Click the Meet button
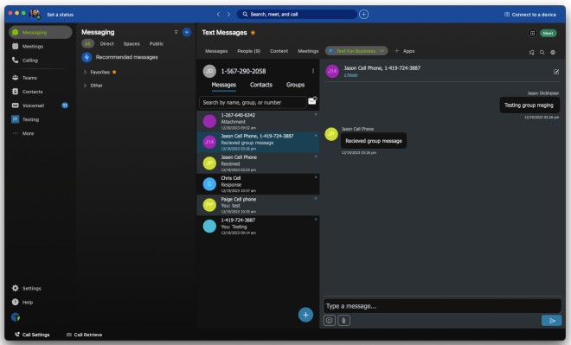The width and height of the screenshot is (571, 345). [548, 33]
